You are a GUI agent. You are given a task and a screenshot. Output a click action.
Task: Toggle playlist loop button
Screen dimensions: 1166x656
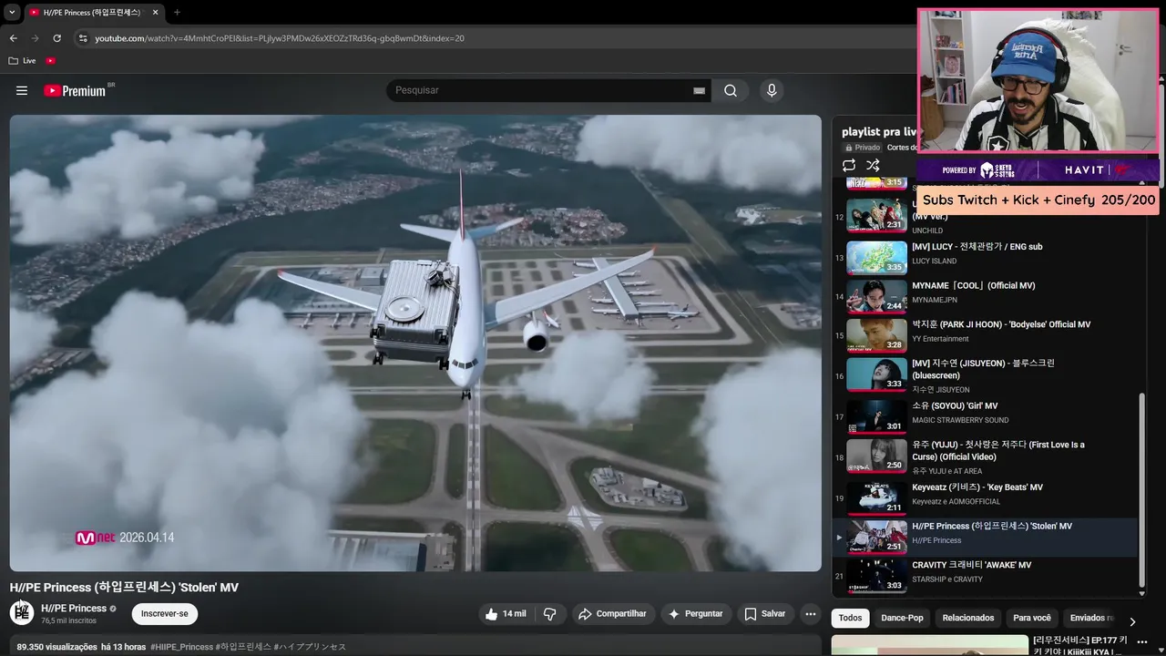pos(849,165)
